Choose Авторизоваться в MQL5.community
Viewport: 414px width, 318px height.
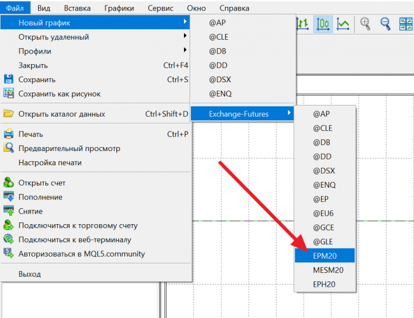point(95,254)
